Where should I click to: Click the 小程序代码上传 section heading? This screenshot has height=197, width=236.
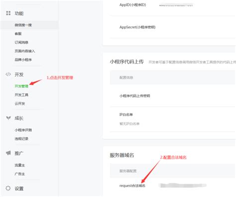[126, 62]
